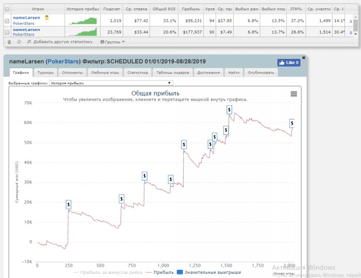Click PokerStars under the first nameLarsen row
Viewport: 361px width, 278px height.
pyautogui.click(x=24, y=23)
